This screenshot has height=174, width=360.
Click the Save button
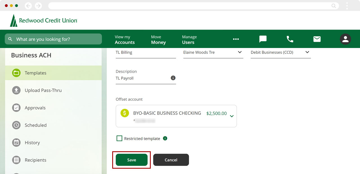click(x=132, y=160)
